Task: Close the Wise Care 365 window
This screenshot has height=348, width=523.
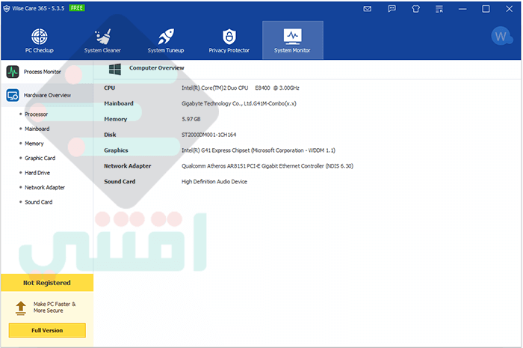Action: coord(510,9)
